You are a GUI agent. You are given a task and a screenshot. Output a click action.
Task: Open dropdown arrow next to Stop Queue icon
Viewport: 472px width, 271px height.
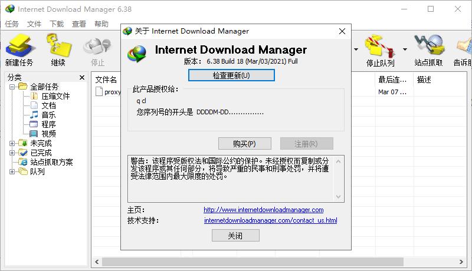click(405, 49)
